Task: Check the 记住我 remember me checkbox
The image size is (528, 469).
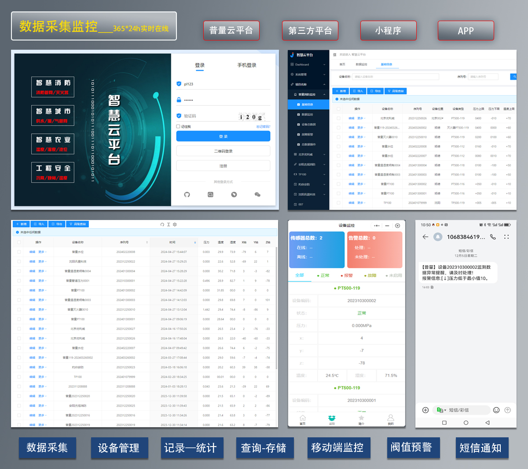Action: pos(178,127)
